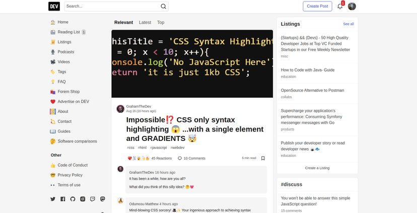
Task: Open the Mastodon social icon
Action: pos(102,199)
